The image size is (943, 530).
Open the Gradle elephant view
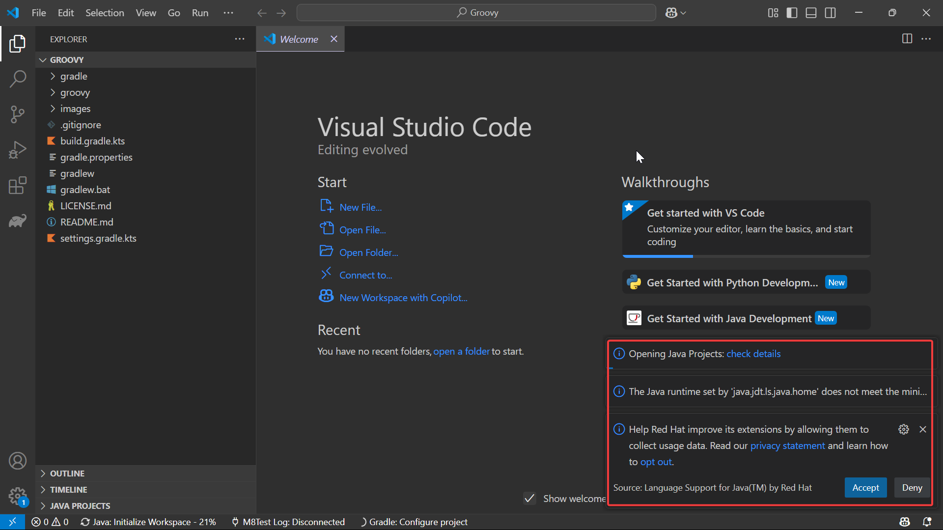pyautogui.click(x=18, y=221)
